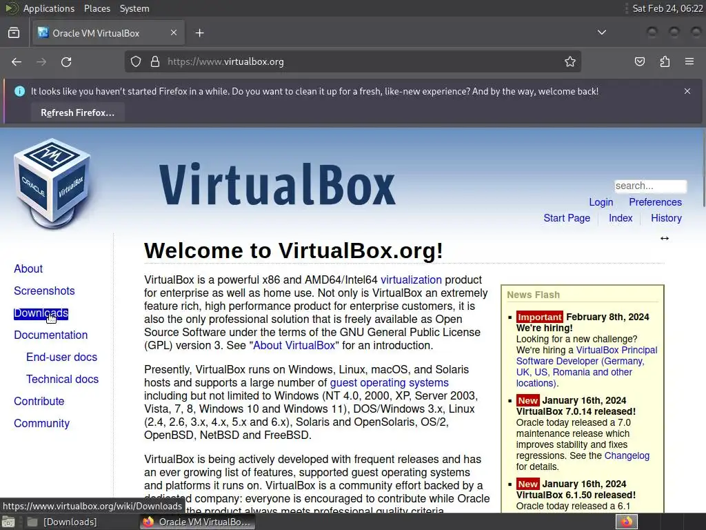
Task: Click the forward navigation arrow
Action: pyautogui.click(x=41, y=61)
